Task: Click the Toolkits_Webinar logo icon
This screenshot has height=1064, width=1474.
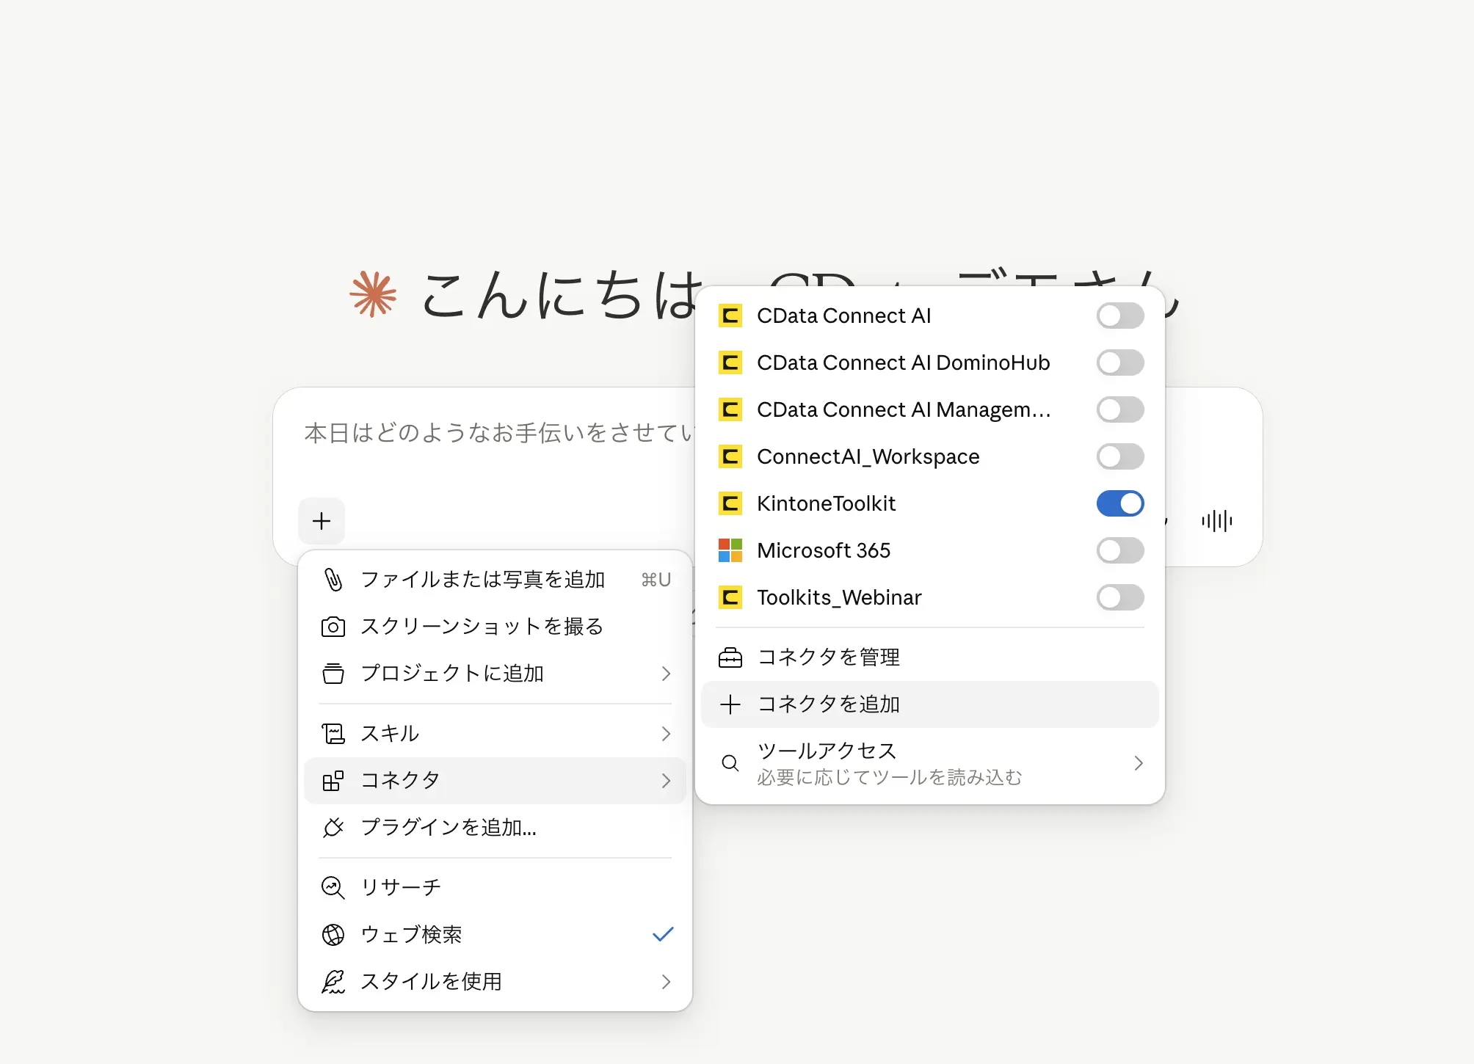Action: (730, 597)
